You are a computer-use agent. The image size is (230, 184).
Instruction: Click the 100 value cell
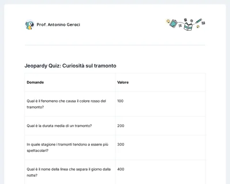pyautogui.click(x=120, y=101)
